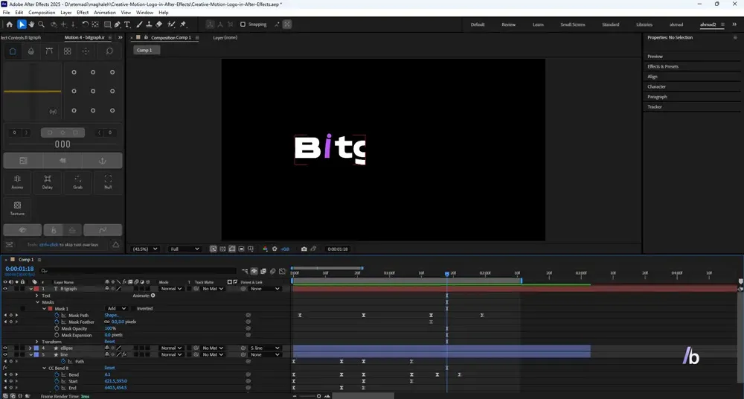This screenshot has width=744, height=399.
Task: Open Motion 4 home tab icon
Action: point(13,51)
